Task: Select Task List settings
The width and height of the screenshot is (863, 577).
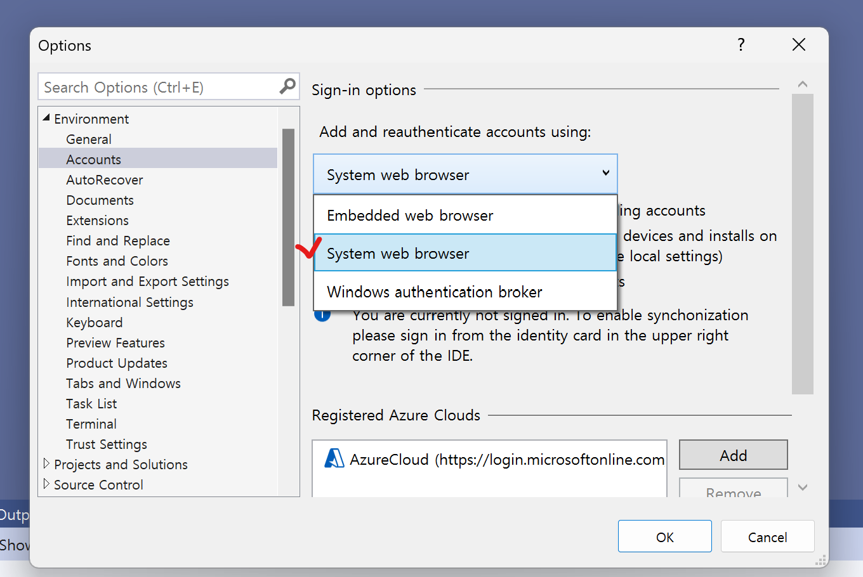Action: pyautogui.click(x=91, y=403)
